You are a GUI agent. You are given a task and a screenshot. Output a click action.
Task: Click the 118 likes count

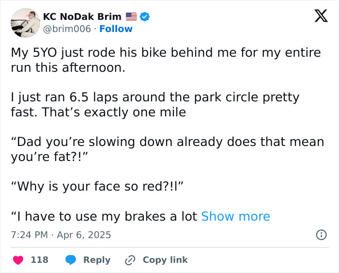40,260
